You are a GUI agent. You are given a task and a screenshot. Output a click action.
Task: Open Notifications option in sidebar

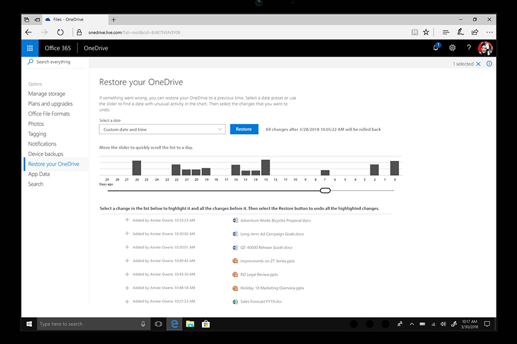click(x=42, y=144)
